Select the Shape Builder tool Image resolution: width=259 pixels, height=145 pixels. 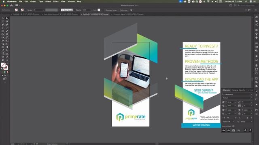3,44
